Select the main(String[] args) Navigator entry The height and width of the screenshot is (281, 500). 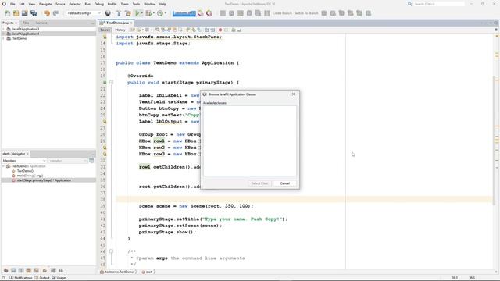pos(30,176)
